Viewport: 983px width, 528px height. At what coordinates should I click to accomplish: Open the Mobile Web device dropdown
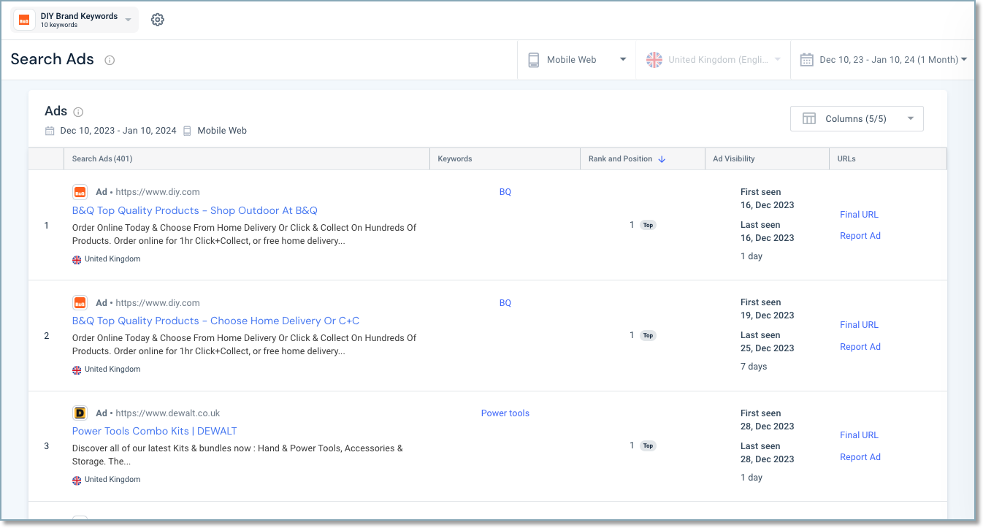578,60
